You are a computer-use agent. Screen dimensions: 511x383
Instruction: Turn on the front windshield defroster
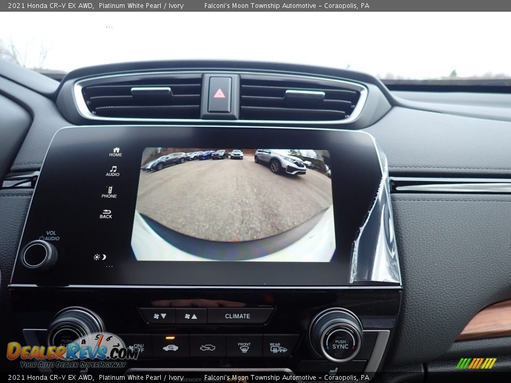pos(244,347)
